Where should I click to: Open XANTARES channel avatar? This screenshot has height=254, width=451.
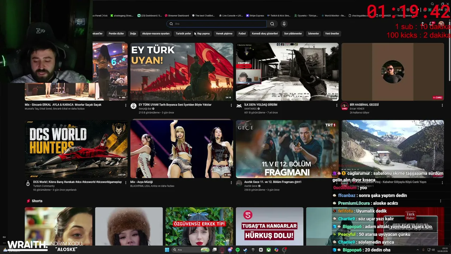(239, 106)
